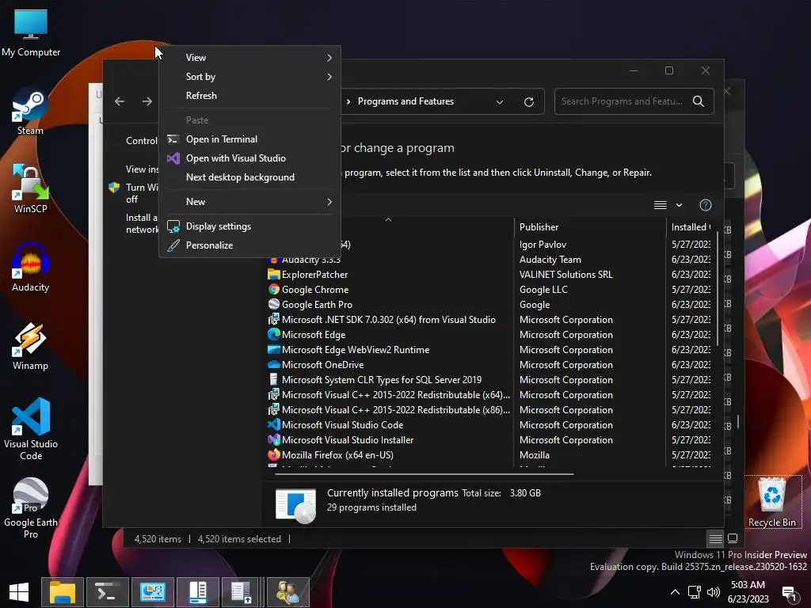This screenshot has height=608, width=811.
Task: Open Display settings from context menu
Action: 249,226
